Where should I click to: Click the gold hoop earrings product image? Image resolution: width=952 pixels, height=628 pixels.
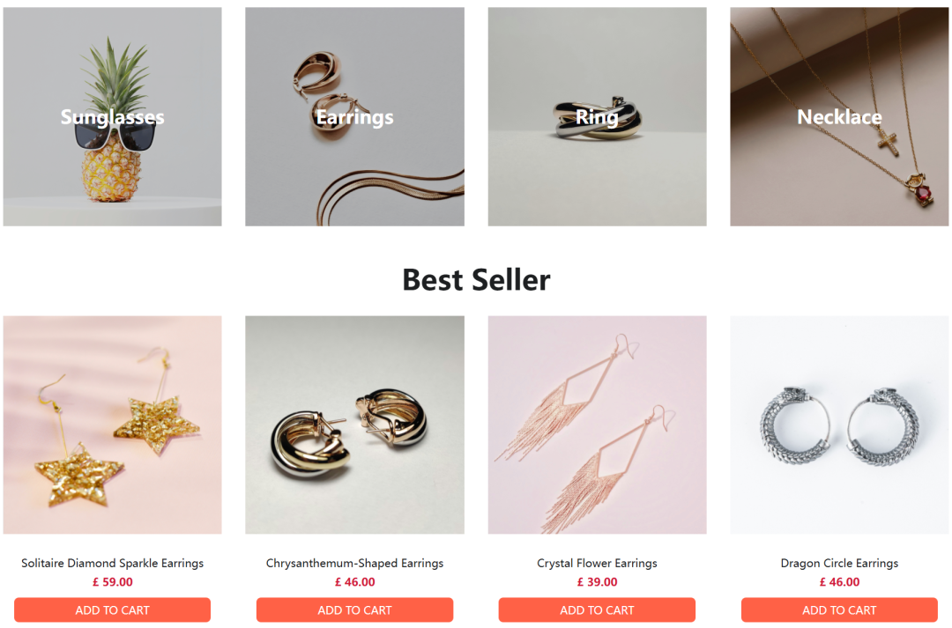point(354,425)
